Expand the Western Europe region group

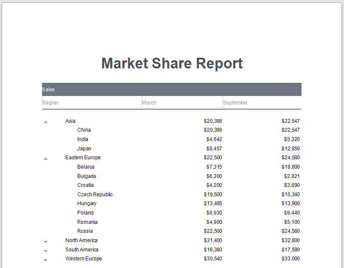click(x=46, y=260)
